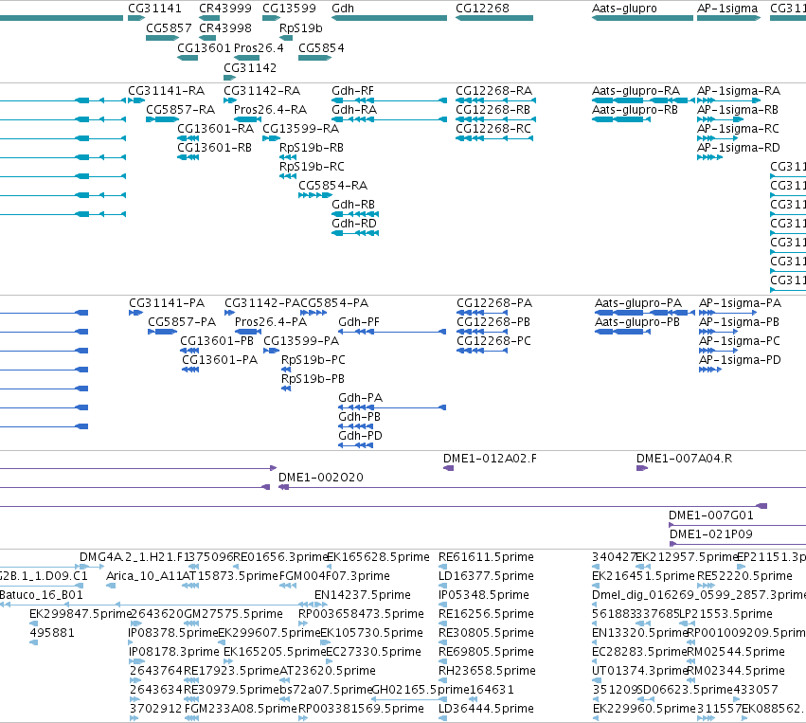Click the Pros26.4 gene label
The height and width of the screenshot is (723, 806).
pos(259,47)
